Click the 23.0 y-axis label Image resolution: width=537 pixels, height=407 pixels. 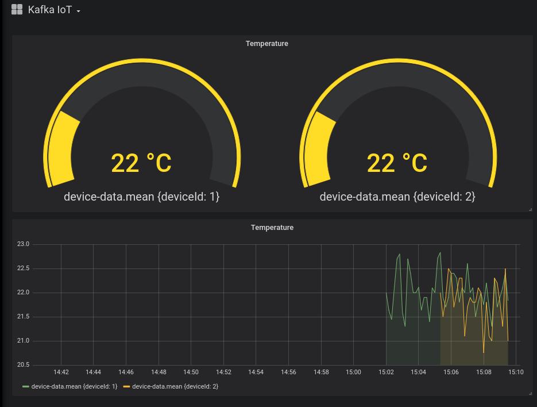(x=24, y=244)
